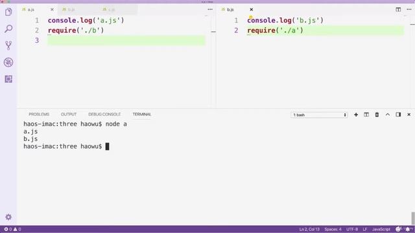Close the b.js tab in right editor

251,10
